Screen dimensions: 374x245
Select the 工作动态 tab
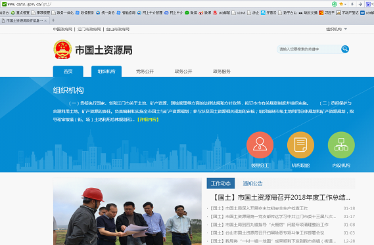[221, 183]
